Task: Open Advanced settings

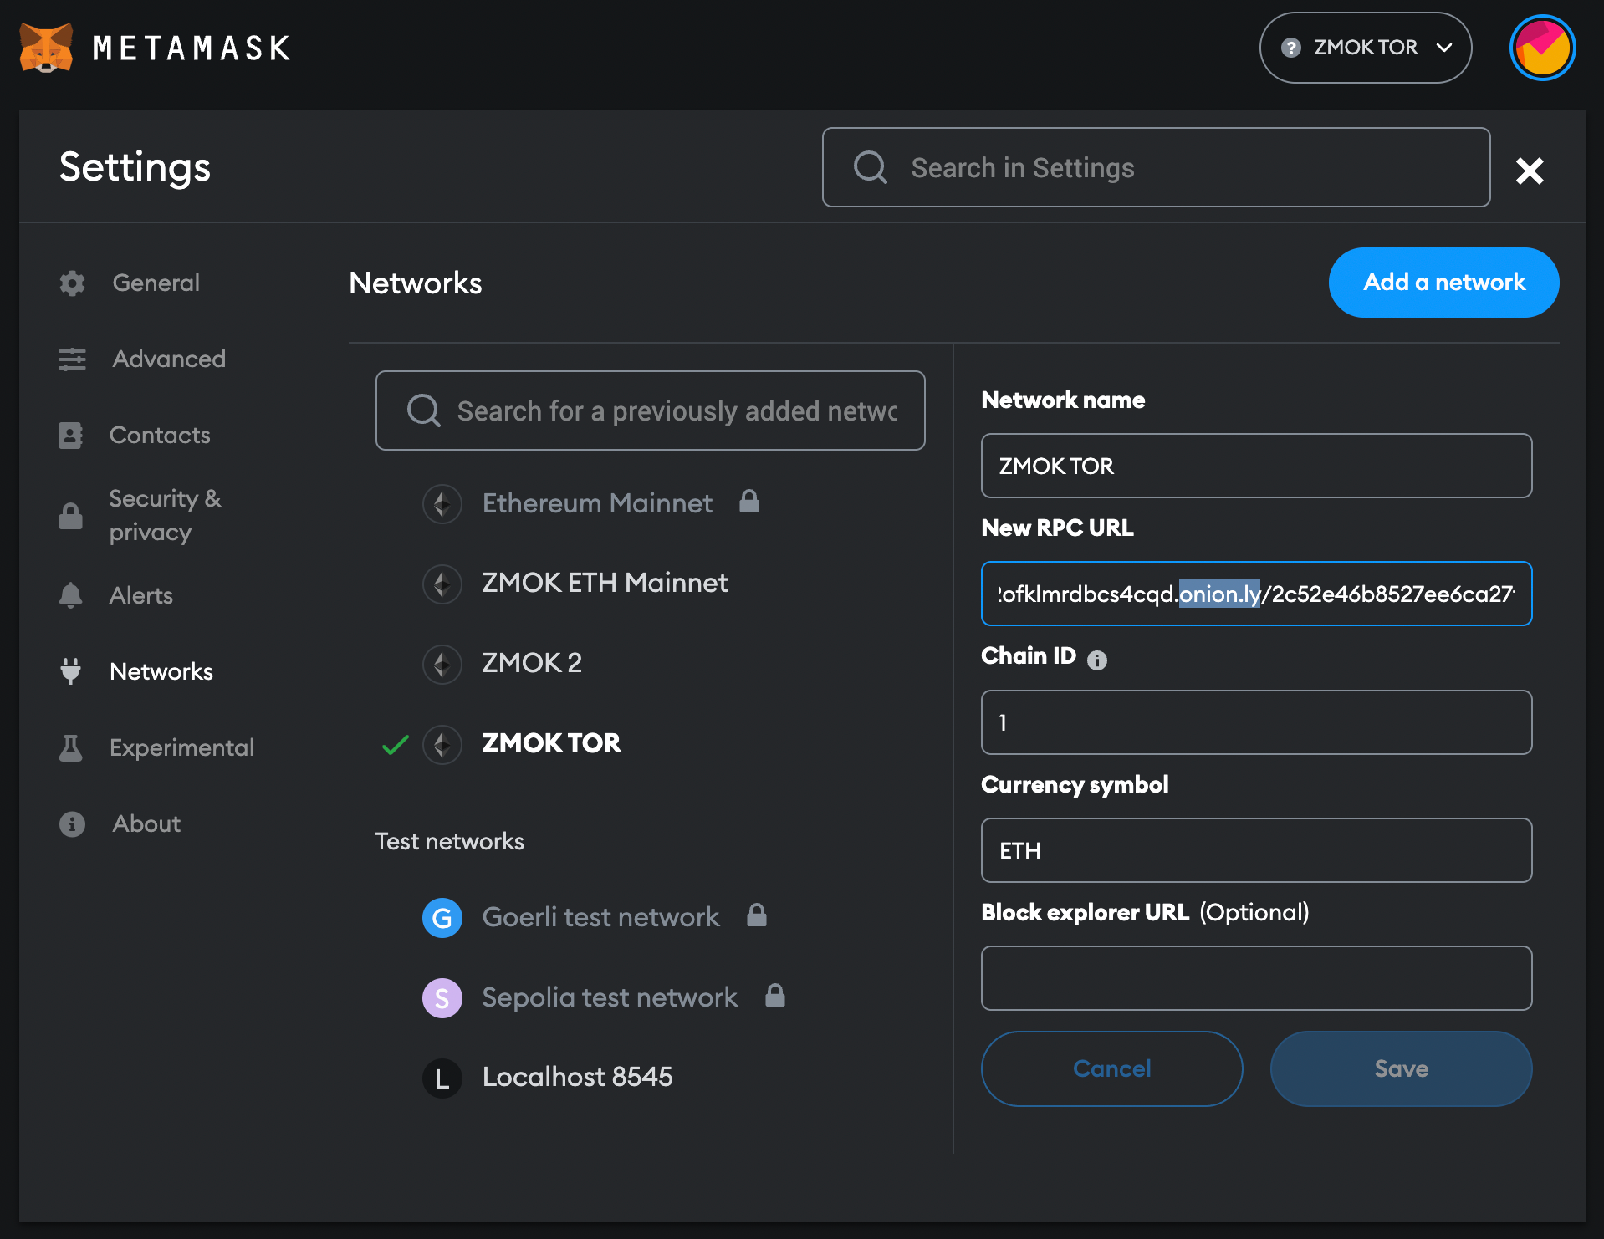Action: [x=169, y=359]
